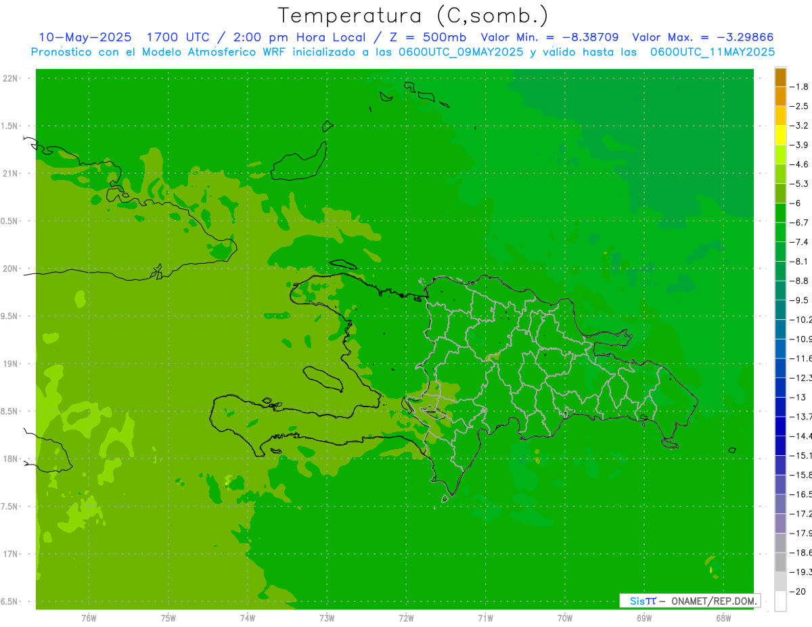Image resolution: width=812 pixels, height=627 pixels.
Task: Click the "Valor Min. = -8.38709" readout
Action: (x=549, y=37)
